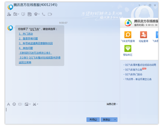This screenshot has height=128, width=166.
Task: Open the 消息记录 message history dropdown
Action: (x=112, y=104)
